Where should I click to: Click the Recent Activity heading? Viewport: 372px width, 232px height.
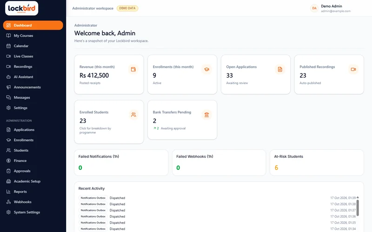[x=92, y=188]
